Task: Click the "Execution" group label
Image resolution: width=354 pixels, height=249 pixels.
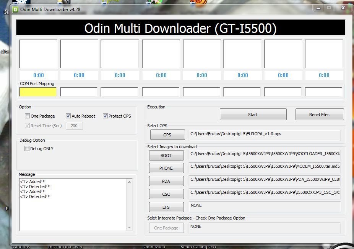Action: (156, 107)
